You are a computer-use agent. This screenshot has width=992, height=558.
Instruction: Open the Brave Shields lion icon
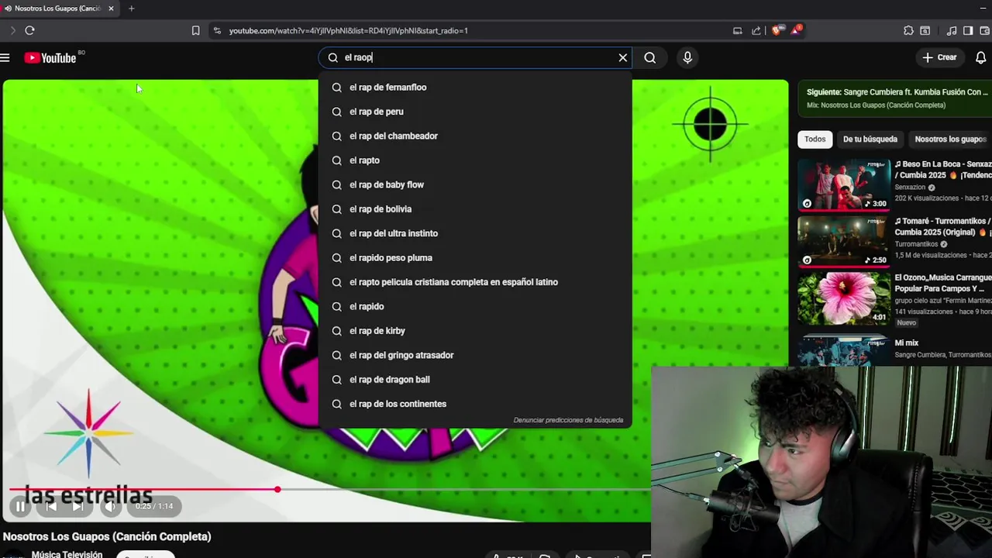click(x=777, y=30)
